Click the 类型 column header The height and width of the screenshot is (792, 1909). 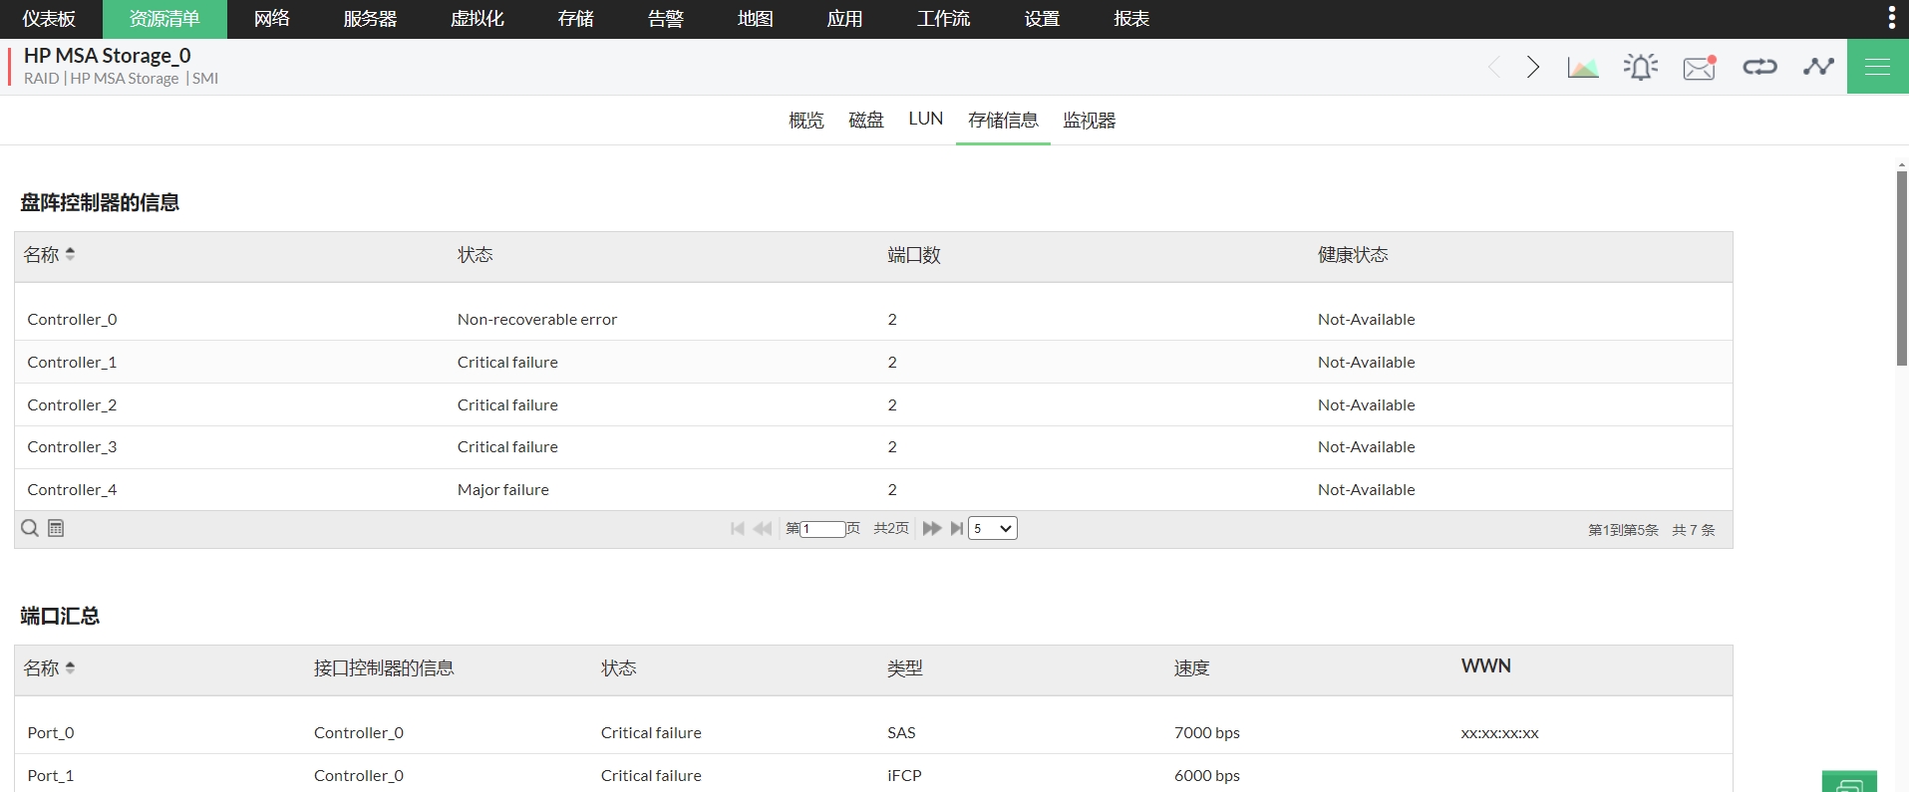coord(905,668)
